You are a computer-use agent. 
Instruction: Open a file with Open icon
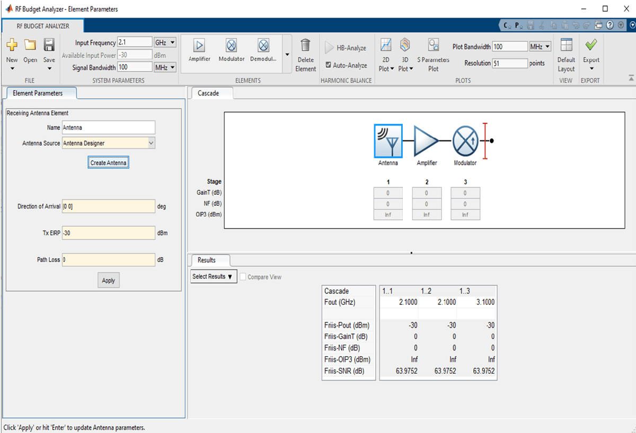click(x=30, y=46)
